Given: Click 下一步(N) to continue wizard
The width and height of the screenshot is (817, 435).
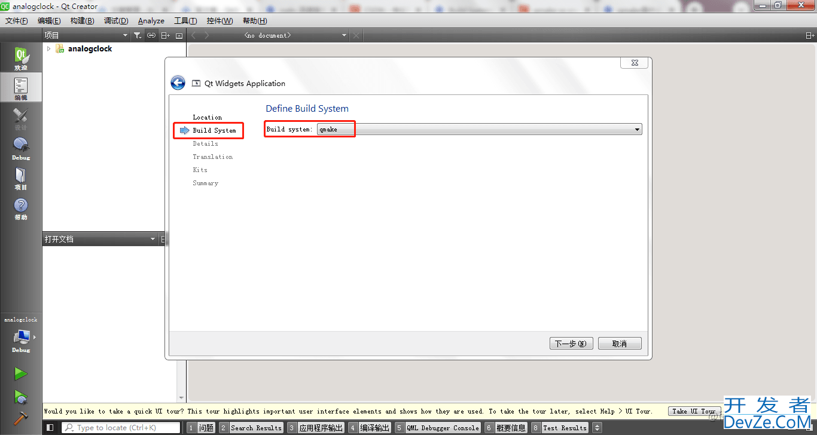Looking at the screenshot, I should tap(571, 344).
